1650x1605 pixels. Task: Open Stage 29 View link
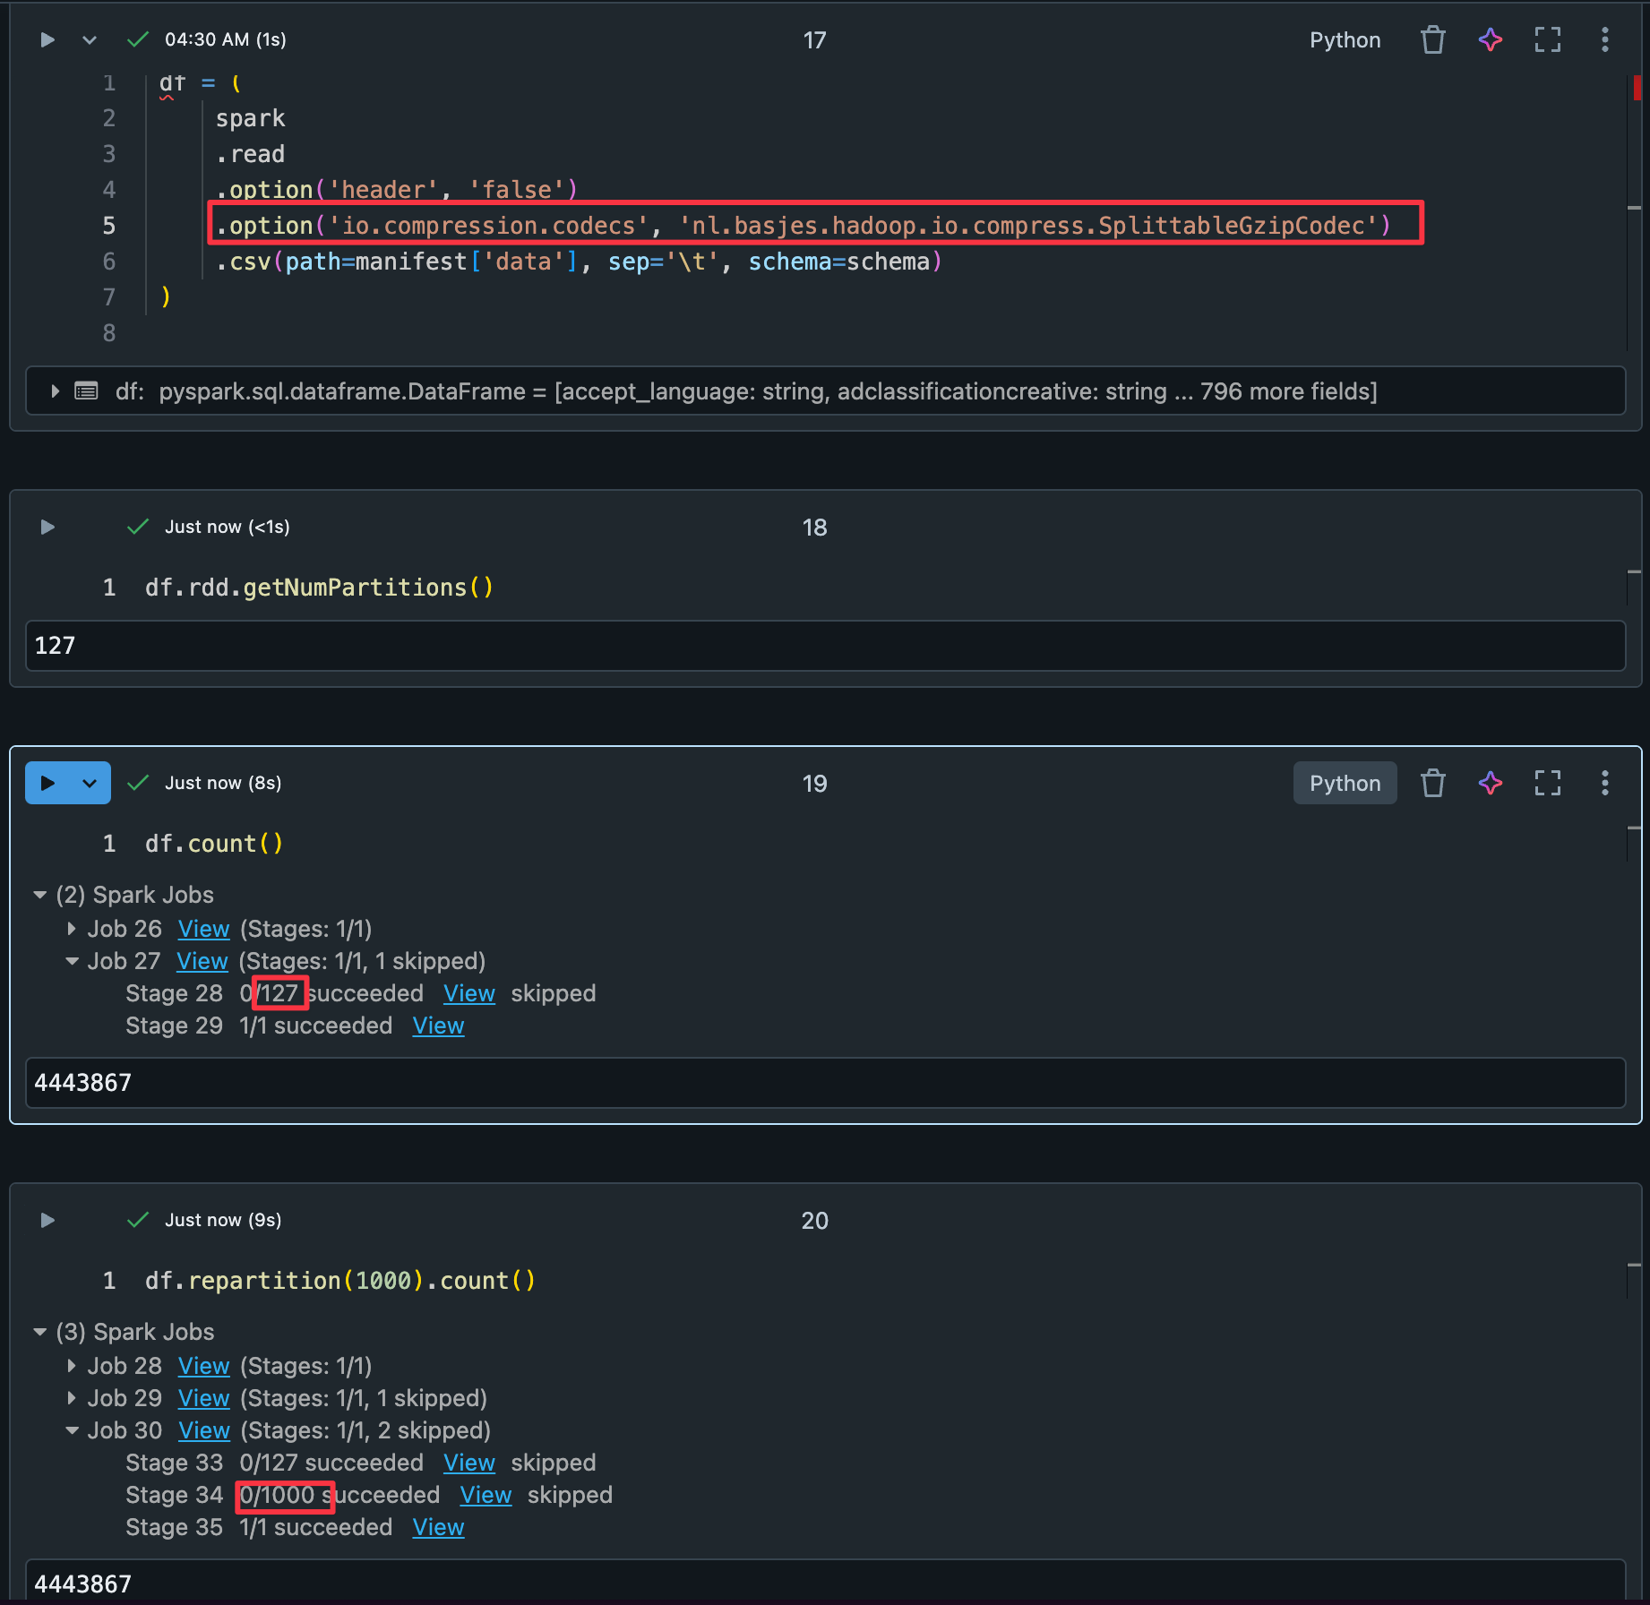click(x=438, y=1026)
